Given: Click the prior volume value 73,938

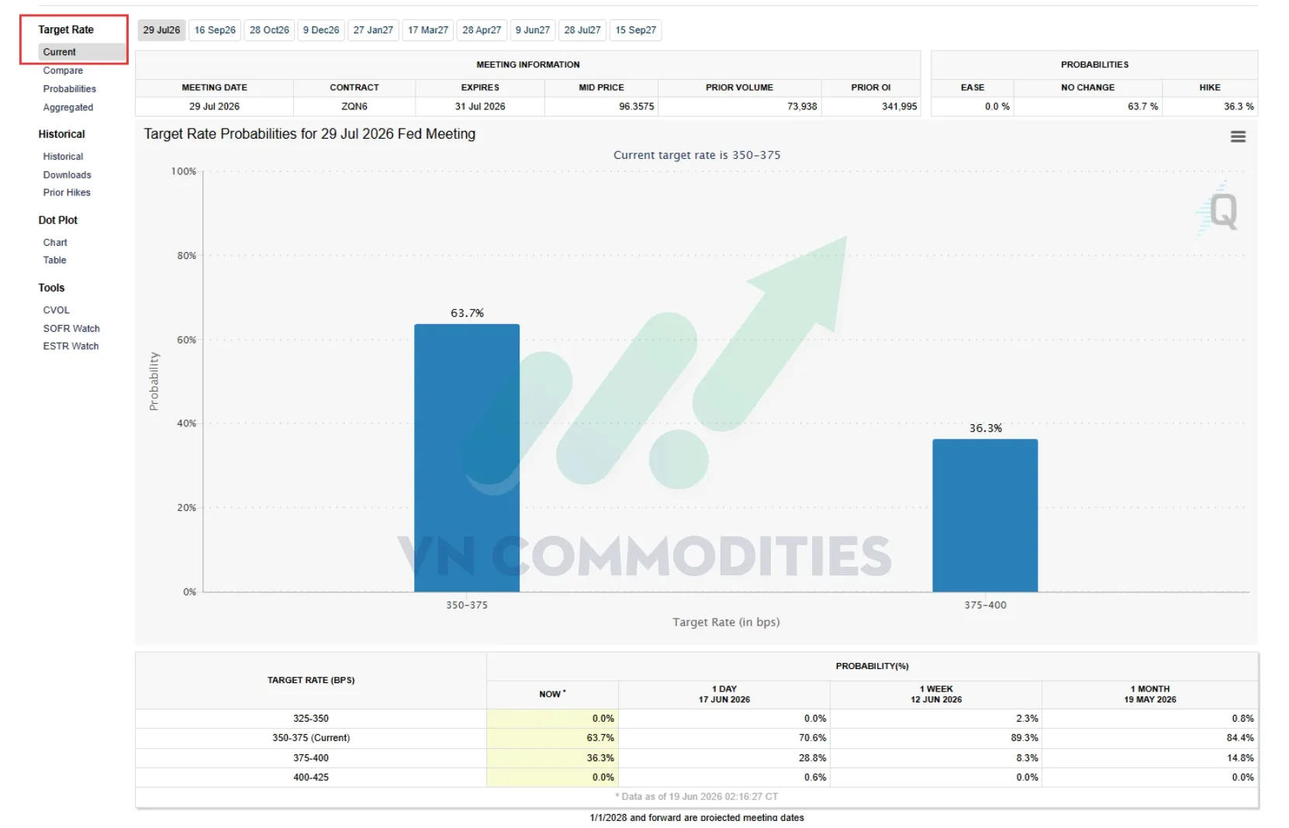Looking at the screenshot, I should (x=802, y=106).
